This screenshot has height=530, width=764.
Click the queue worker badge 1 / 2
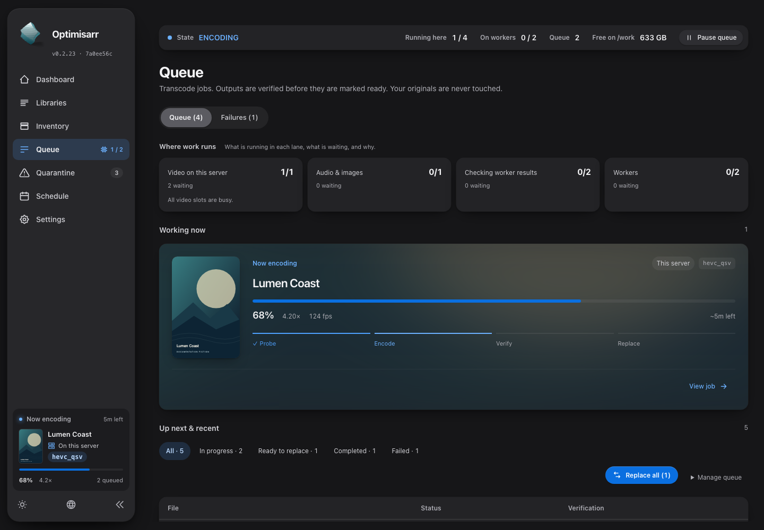[112, 149]
